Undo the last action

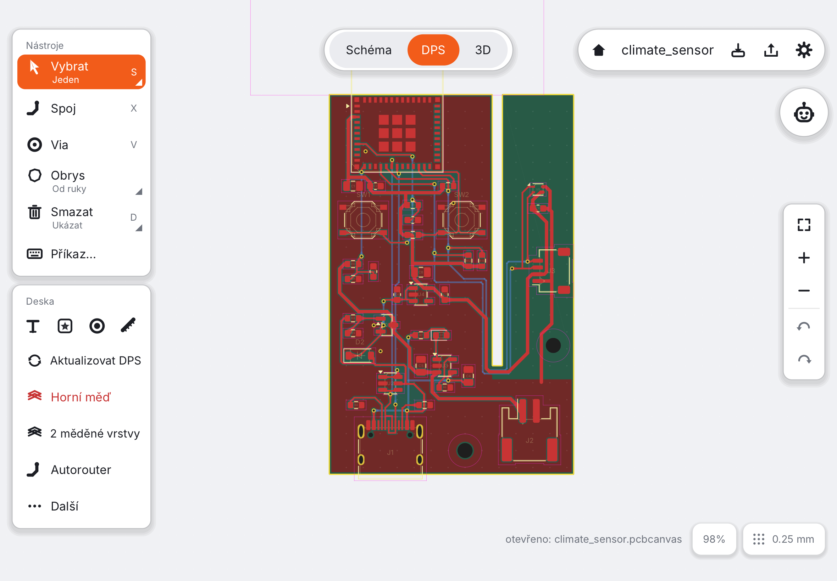point(804,327)
